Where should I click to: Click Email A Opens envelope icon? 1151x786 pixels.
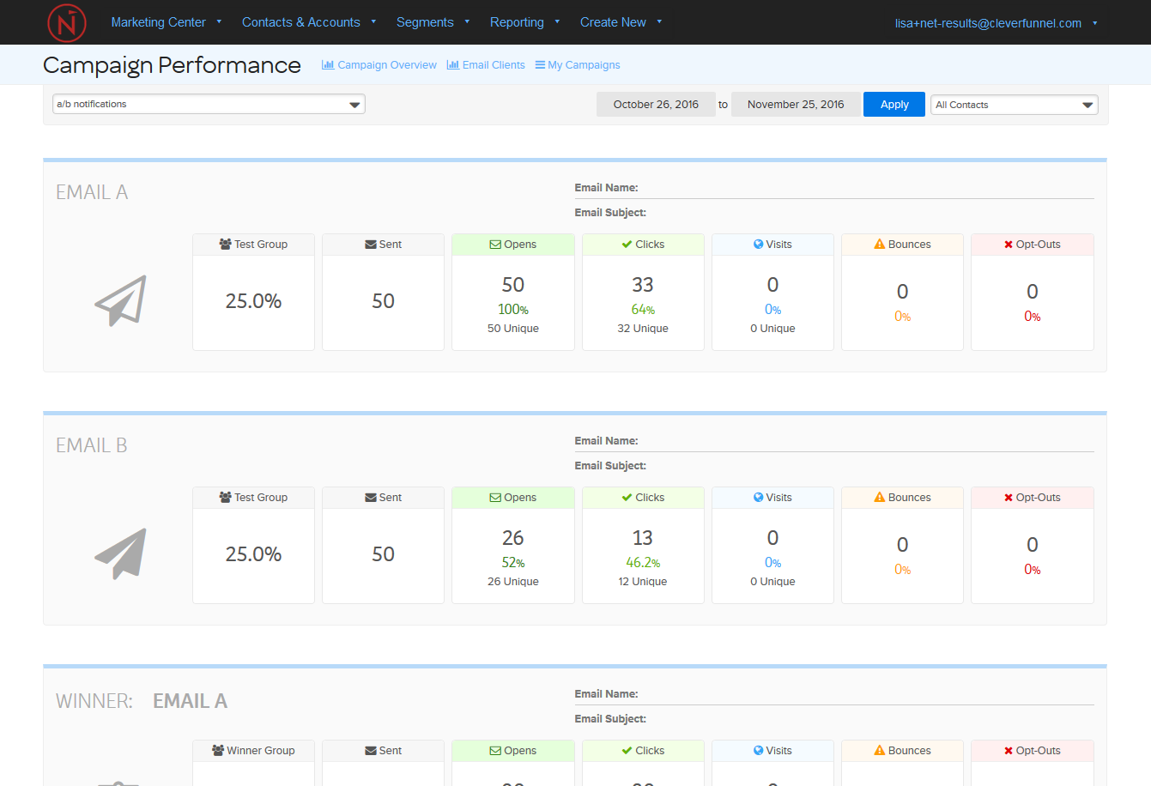[495, 245]
